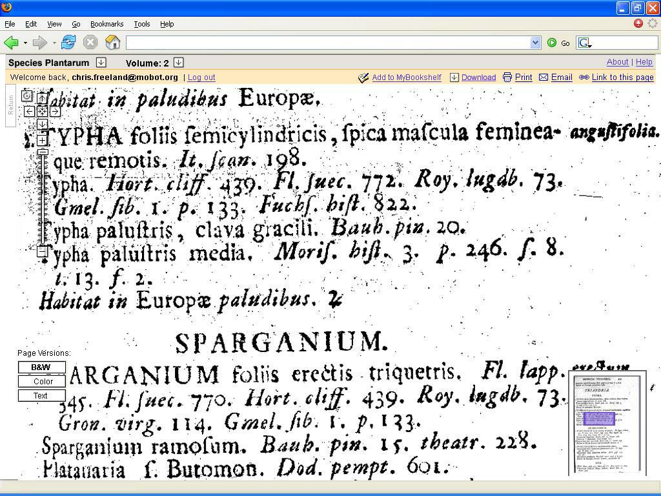Click the Email link
Viewport: 661px width, 496px height.
(x=562, y=77)
